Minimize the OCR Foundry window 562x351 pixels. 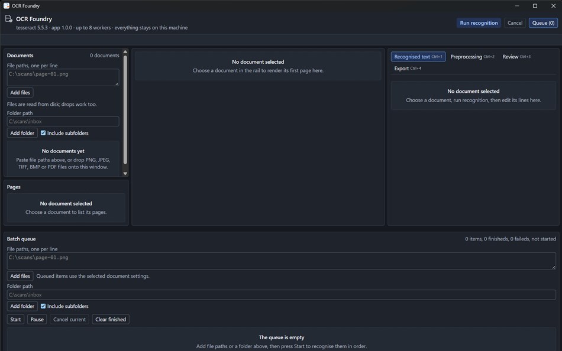pos(517,6)
